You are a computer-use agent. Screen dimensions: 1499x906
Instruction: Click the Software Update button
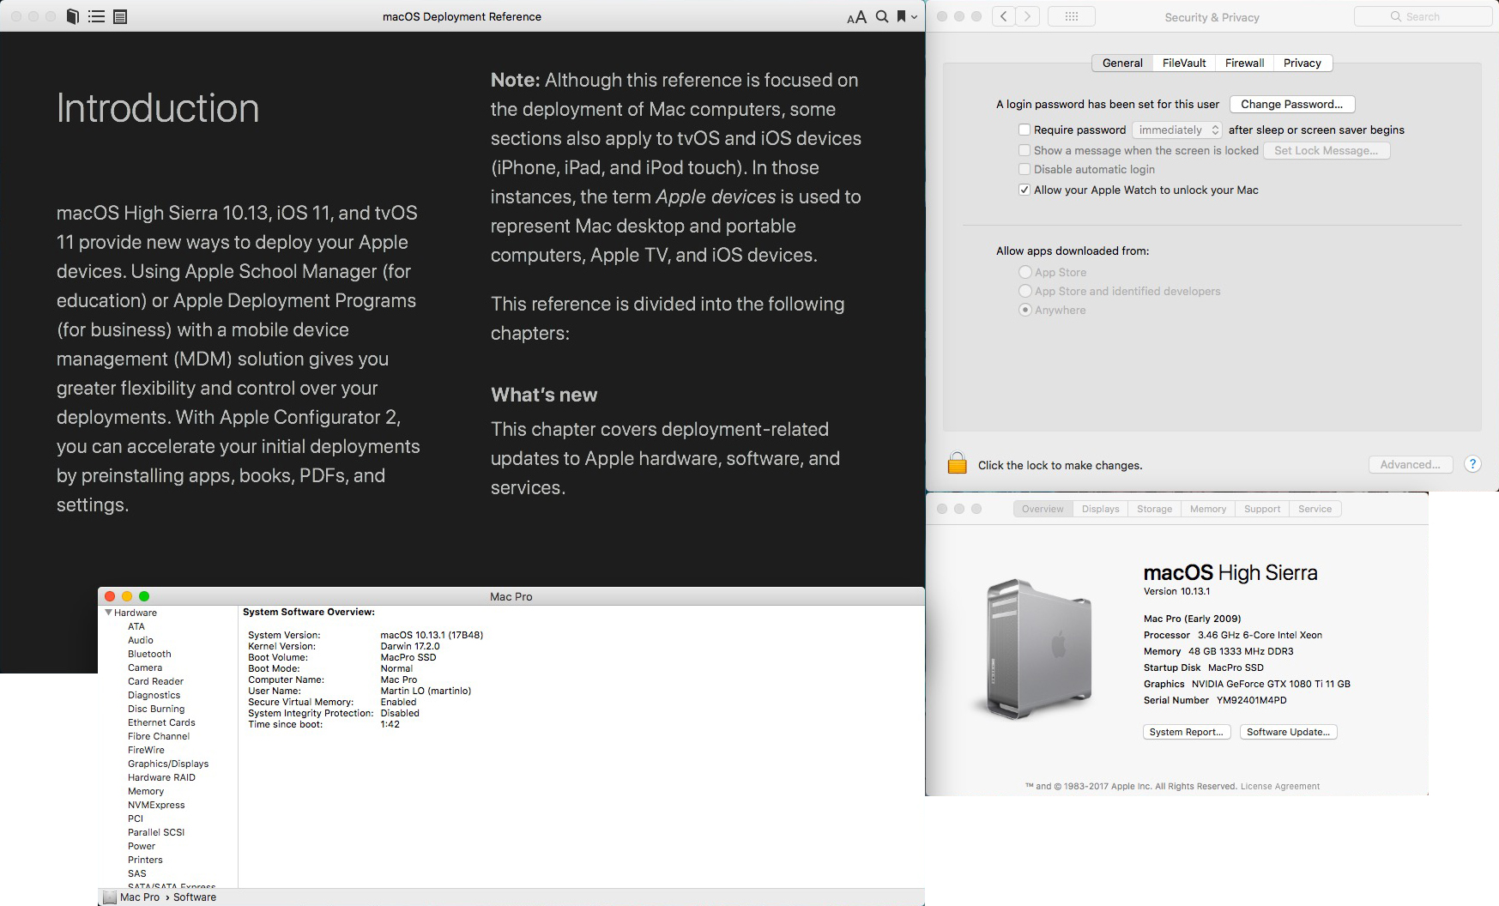[x=1288, y=732]
